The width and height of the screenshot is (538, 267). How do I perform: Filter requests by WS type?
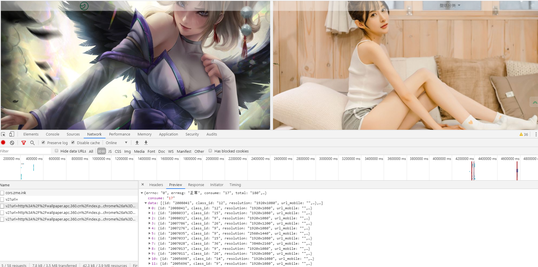point(171,151)
